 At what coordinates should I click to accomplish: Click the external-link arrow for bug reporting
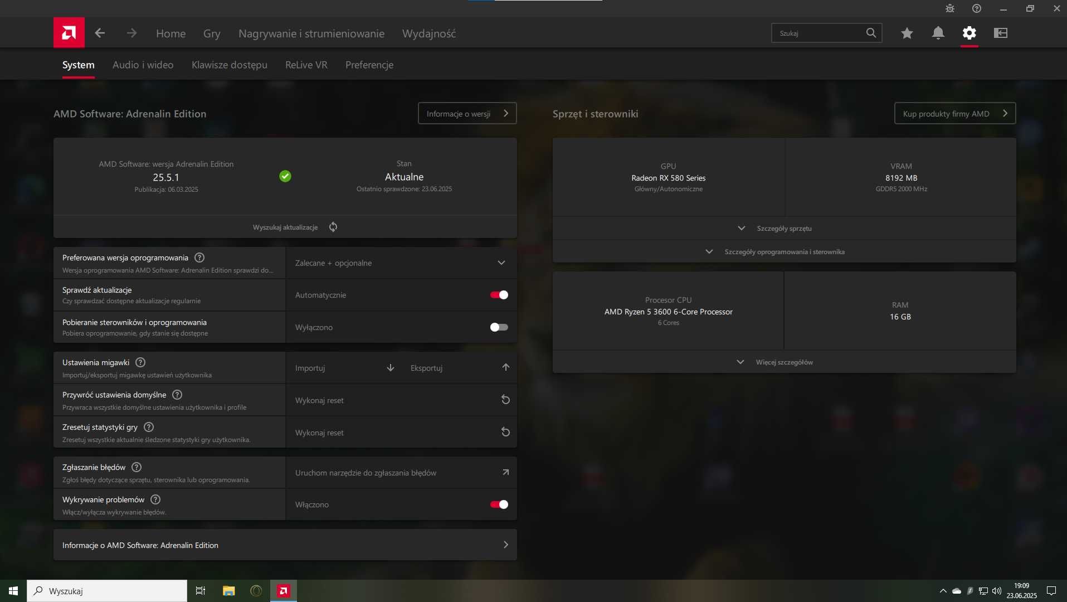[505, 472]
